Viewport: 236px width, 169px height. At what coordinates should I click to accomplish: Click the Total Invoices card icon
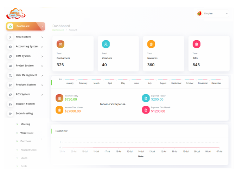(x=151, y=44)
